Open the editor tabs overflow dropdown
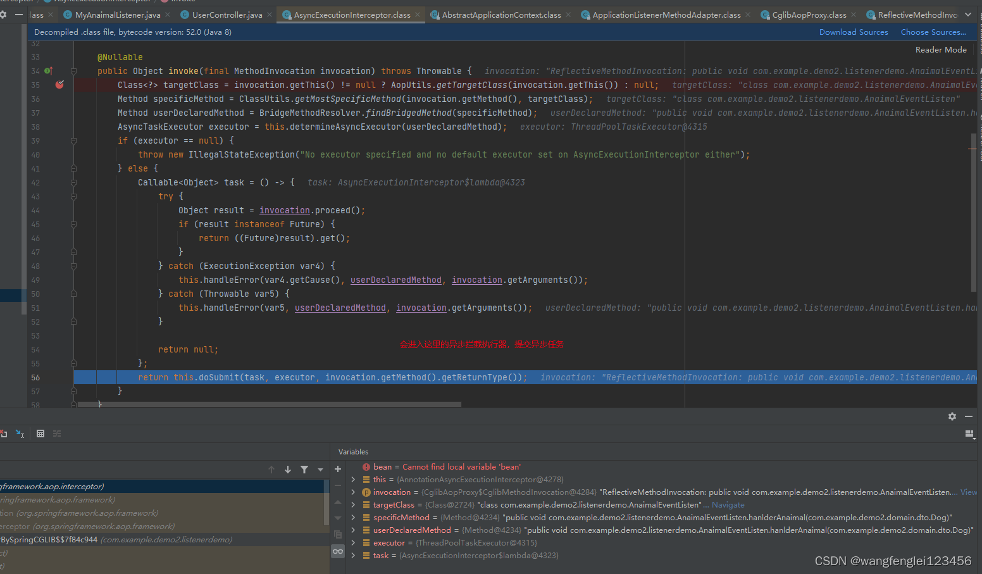This screenshot has width=982, height=574. pos(968,15)
